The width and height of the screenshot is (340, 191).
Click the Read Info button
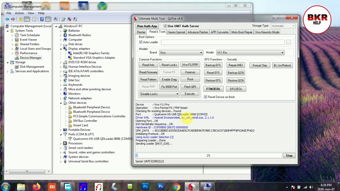pos(148,65)
